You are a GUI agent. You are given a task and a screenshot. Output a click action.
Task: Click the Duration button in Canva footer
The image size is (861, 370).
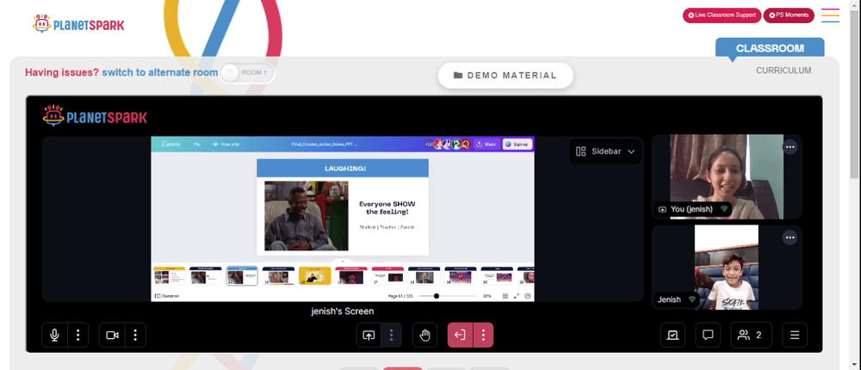[x=168, y=296]
